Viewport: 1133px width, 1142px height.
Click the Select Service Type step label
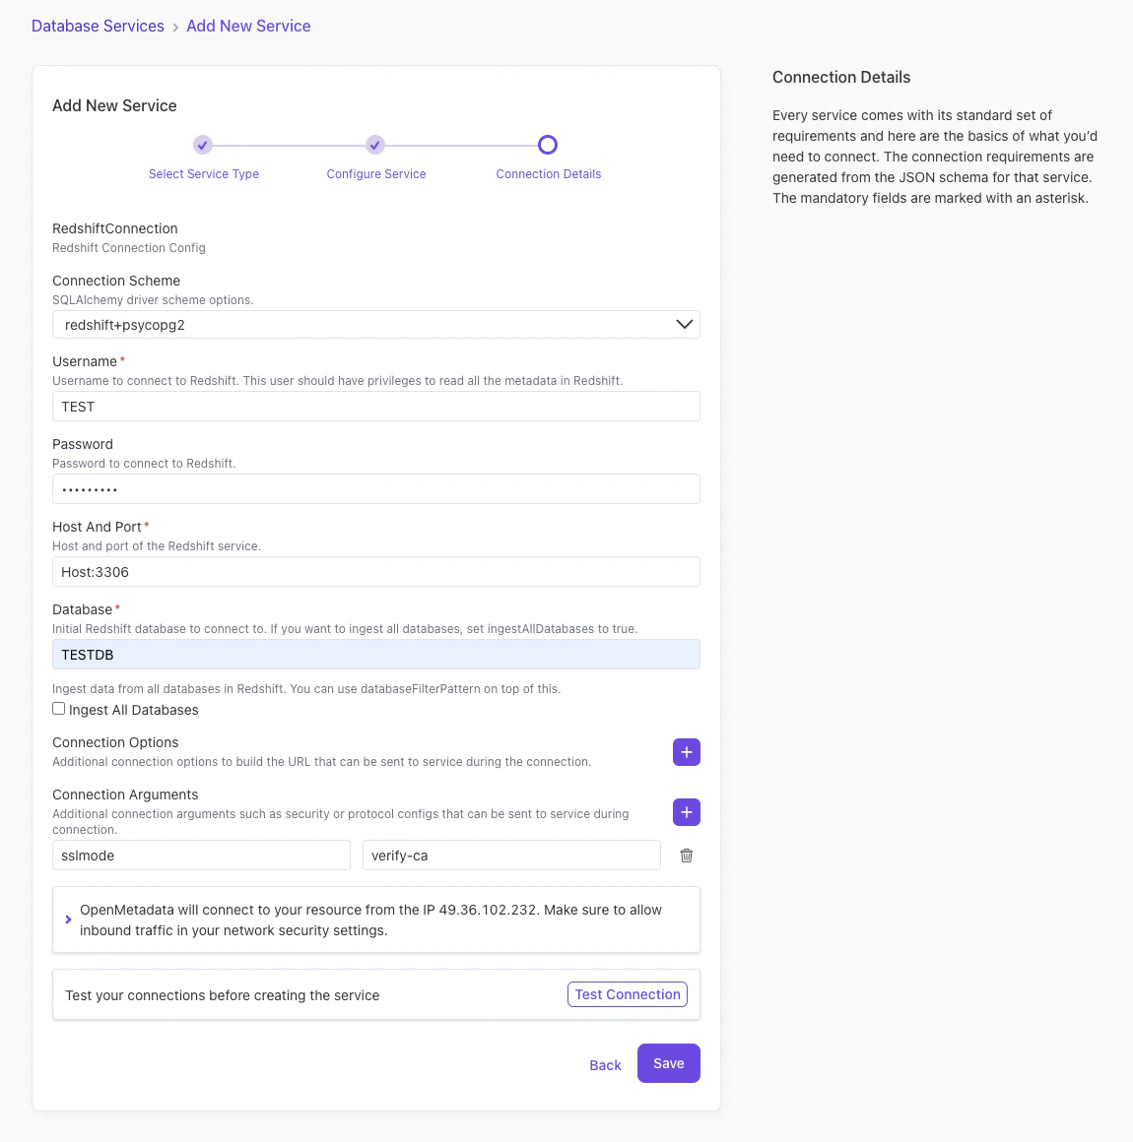(x=204, y=174)
